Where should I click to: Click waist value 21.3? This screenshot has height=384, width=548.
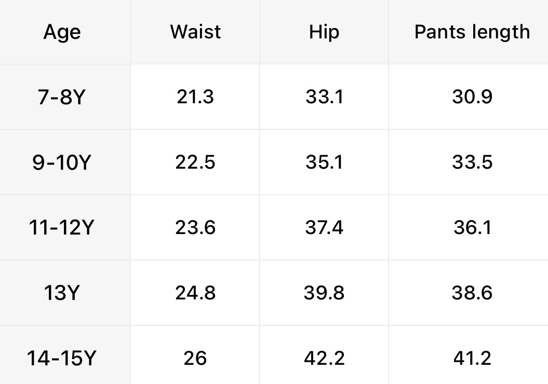(195, 97)
